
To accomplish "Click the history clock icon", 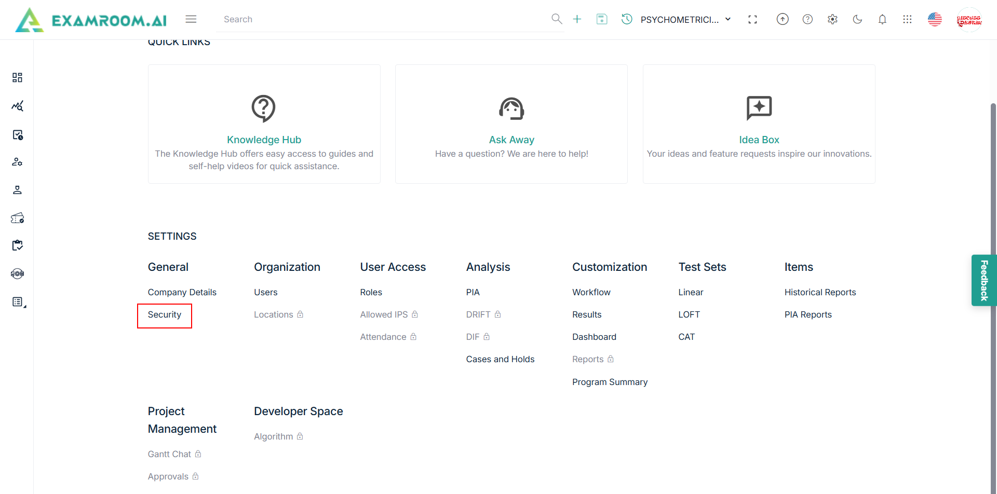I will [x=627, y=19].
